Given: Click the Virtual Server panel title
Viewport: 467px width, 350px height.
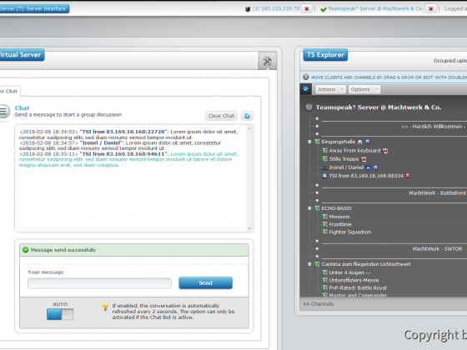Looking at the screenshot, I should point(22,55).
